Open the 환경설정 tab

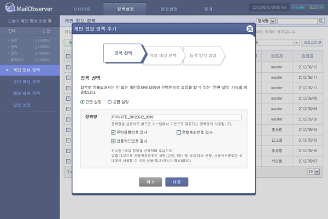click(169, 9)
